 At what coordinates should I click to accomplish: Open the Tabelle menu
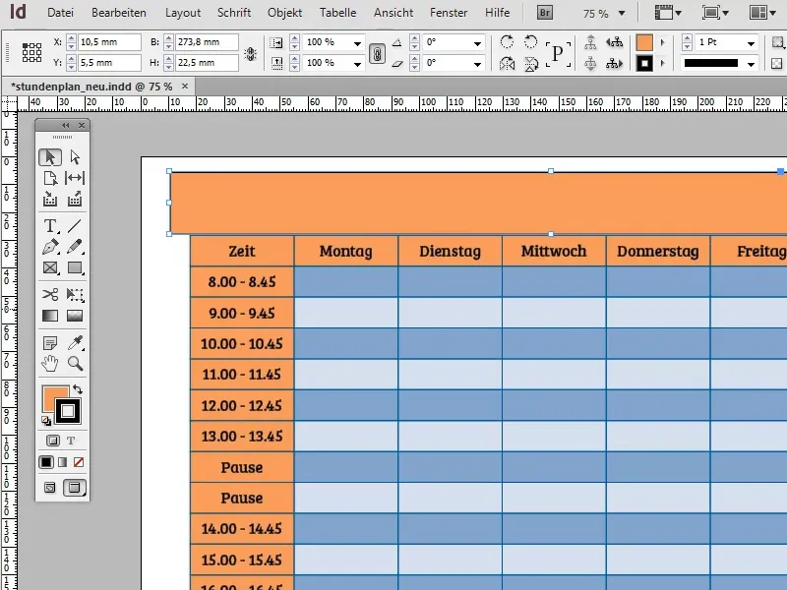[x=337, y=13]
